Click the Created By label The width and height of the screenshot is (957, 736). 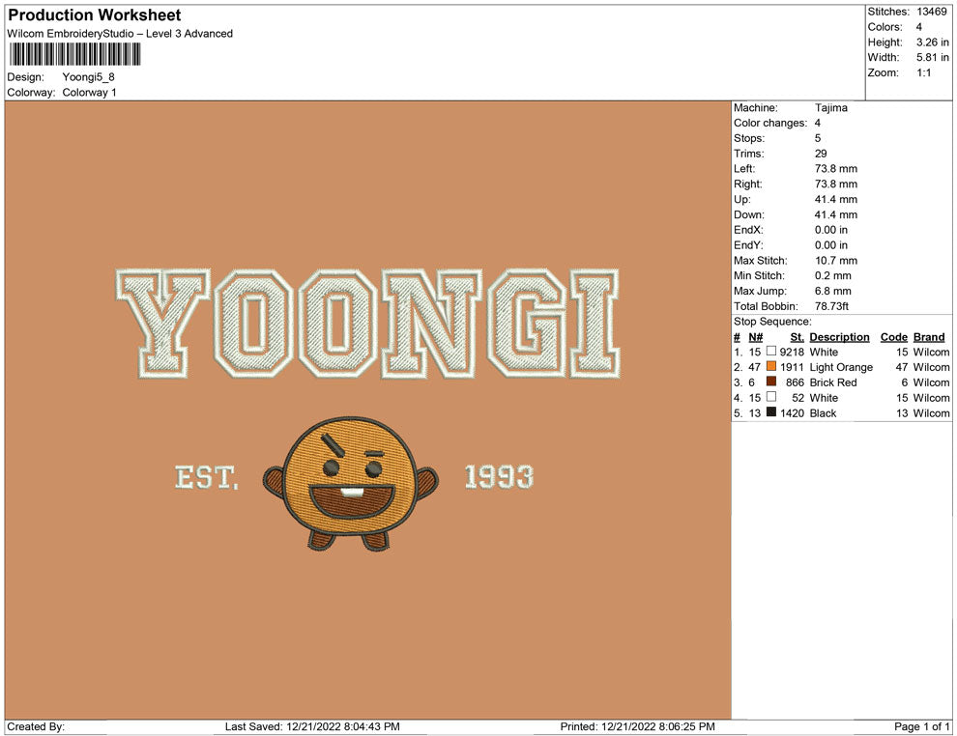36,726
